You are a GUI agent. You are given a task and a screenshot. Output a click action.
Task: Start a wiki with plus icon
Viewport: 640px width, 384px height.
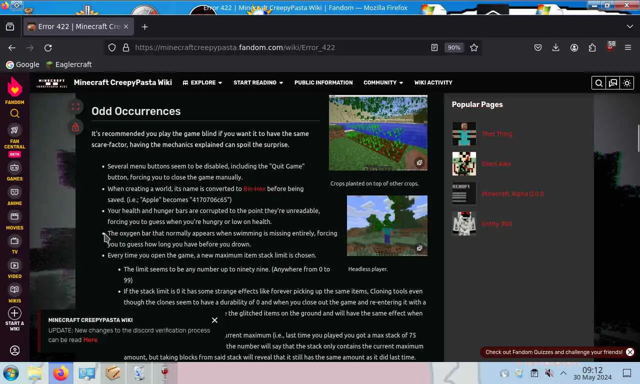point(14,319)
